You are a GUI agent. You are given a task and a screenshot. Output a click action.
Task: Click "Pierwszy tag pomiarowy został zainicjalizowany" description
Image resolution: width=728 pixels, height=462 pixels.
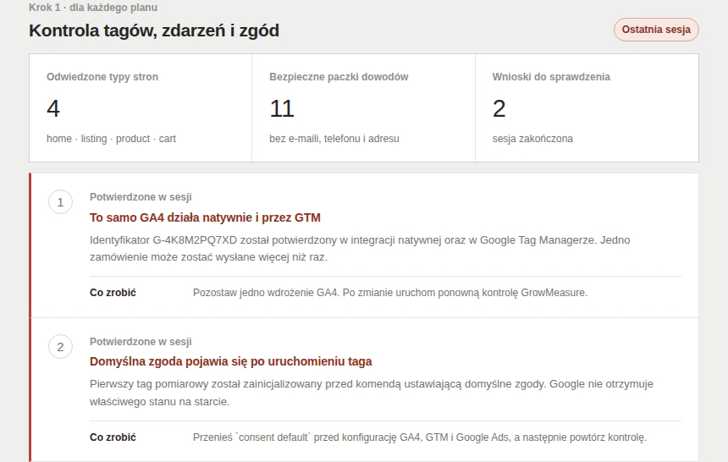[x=372, y=393]
